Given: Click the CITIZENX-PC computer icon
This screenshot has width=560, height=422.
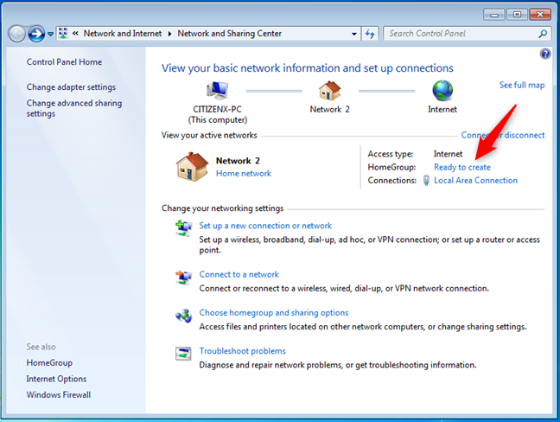Looking at the screenshot, I should pos(217,91).
